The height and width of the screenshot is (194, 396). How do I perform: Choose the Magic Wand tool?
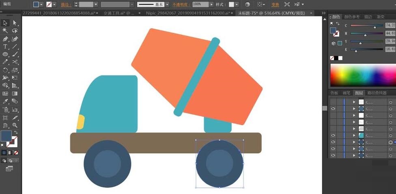tap(5, 31)
